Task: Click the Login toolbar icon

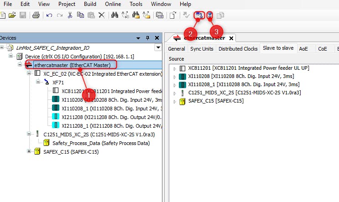Action: [x=199, y=15]
